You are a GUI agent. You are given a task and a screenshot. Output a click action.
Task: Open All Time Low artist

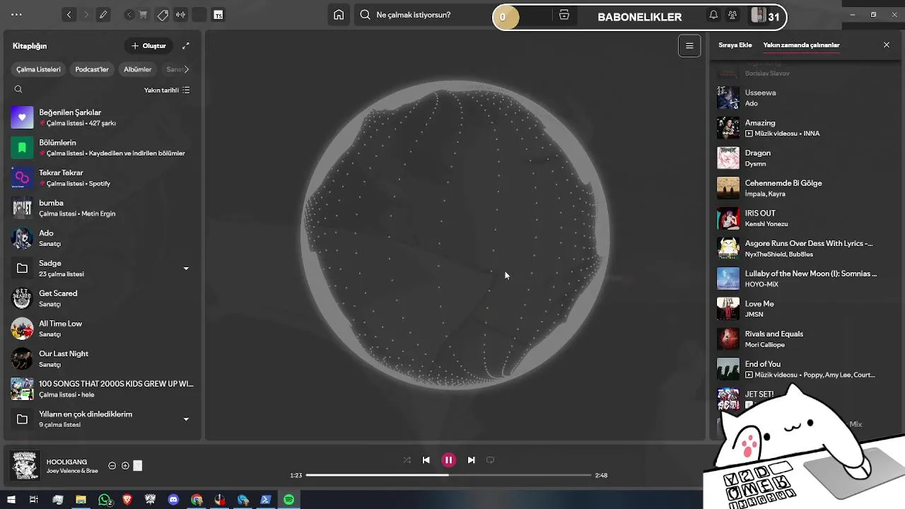(x=103, y=329)
